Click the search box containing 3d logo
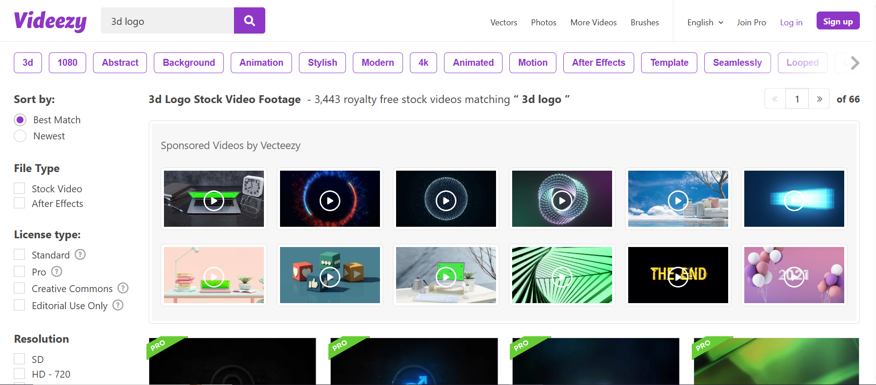 click(167, 21)
